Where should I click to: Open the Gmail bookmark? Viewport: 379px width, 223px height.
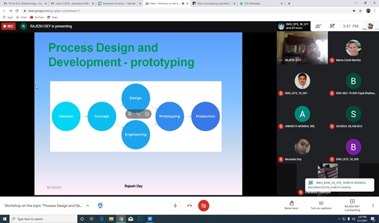click(x=21, y=17)
